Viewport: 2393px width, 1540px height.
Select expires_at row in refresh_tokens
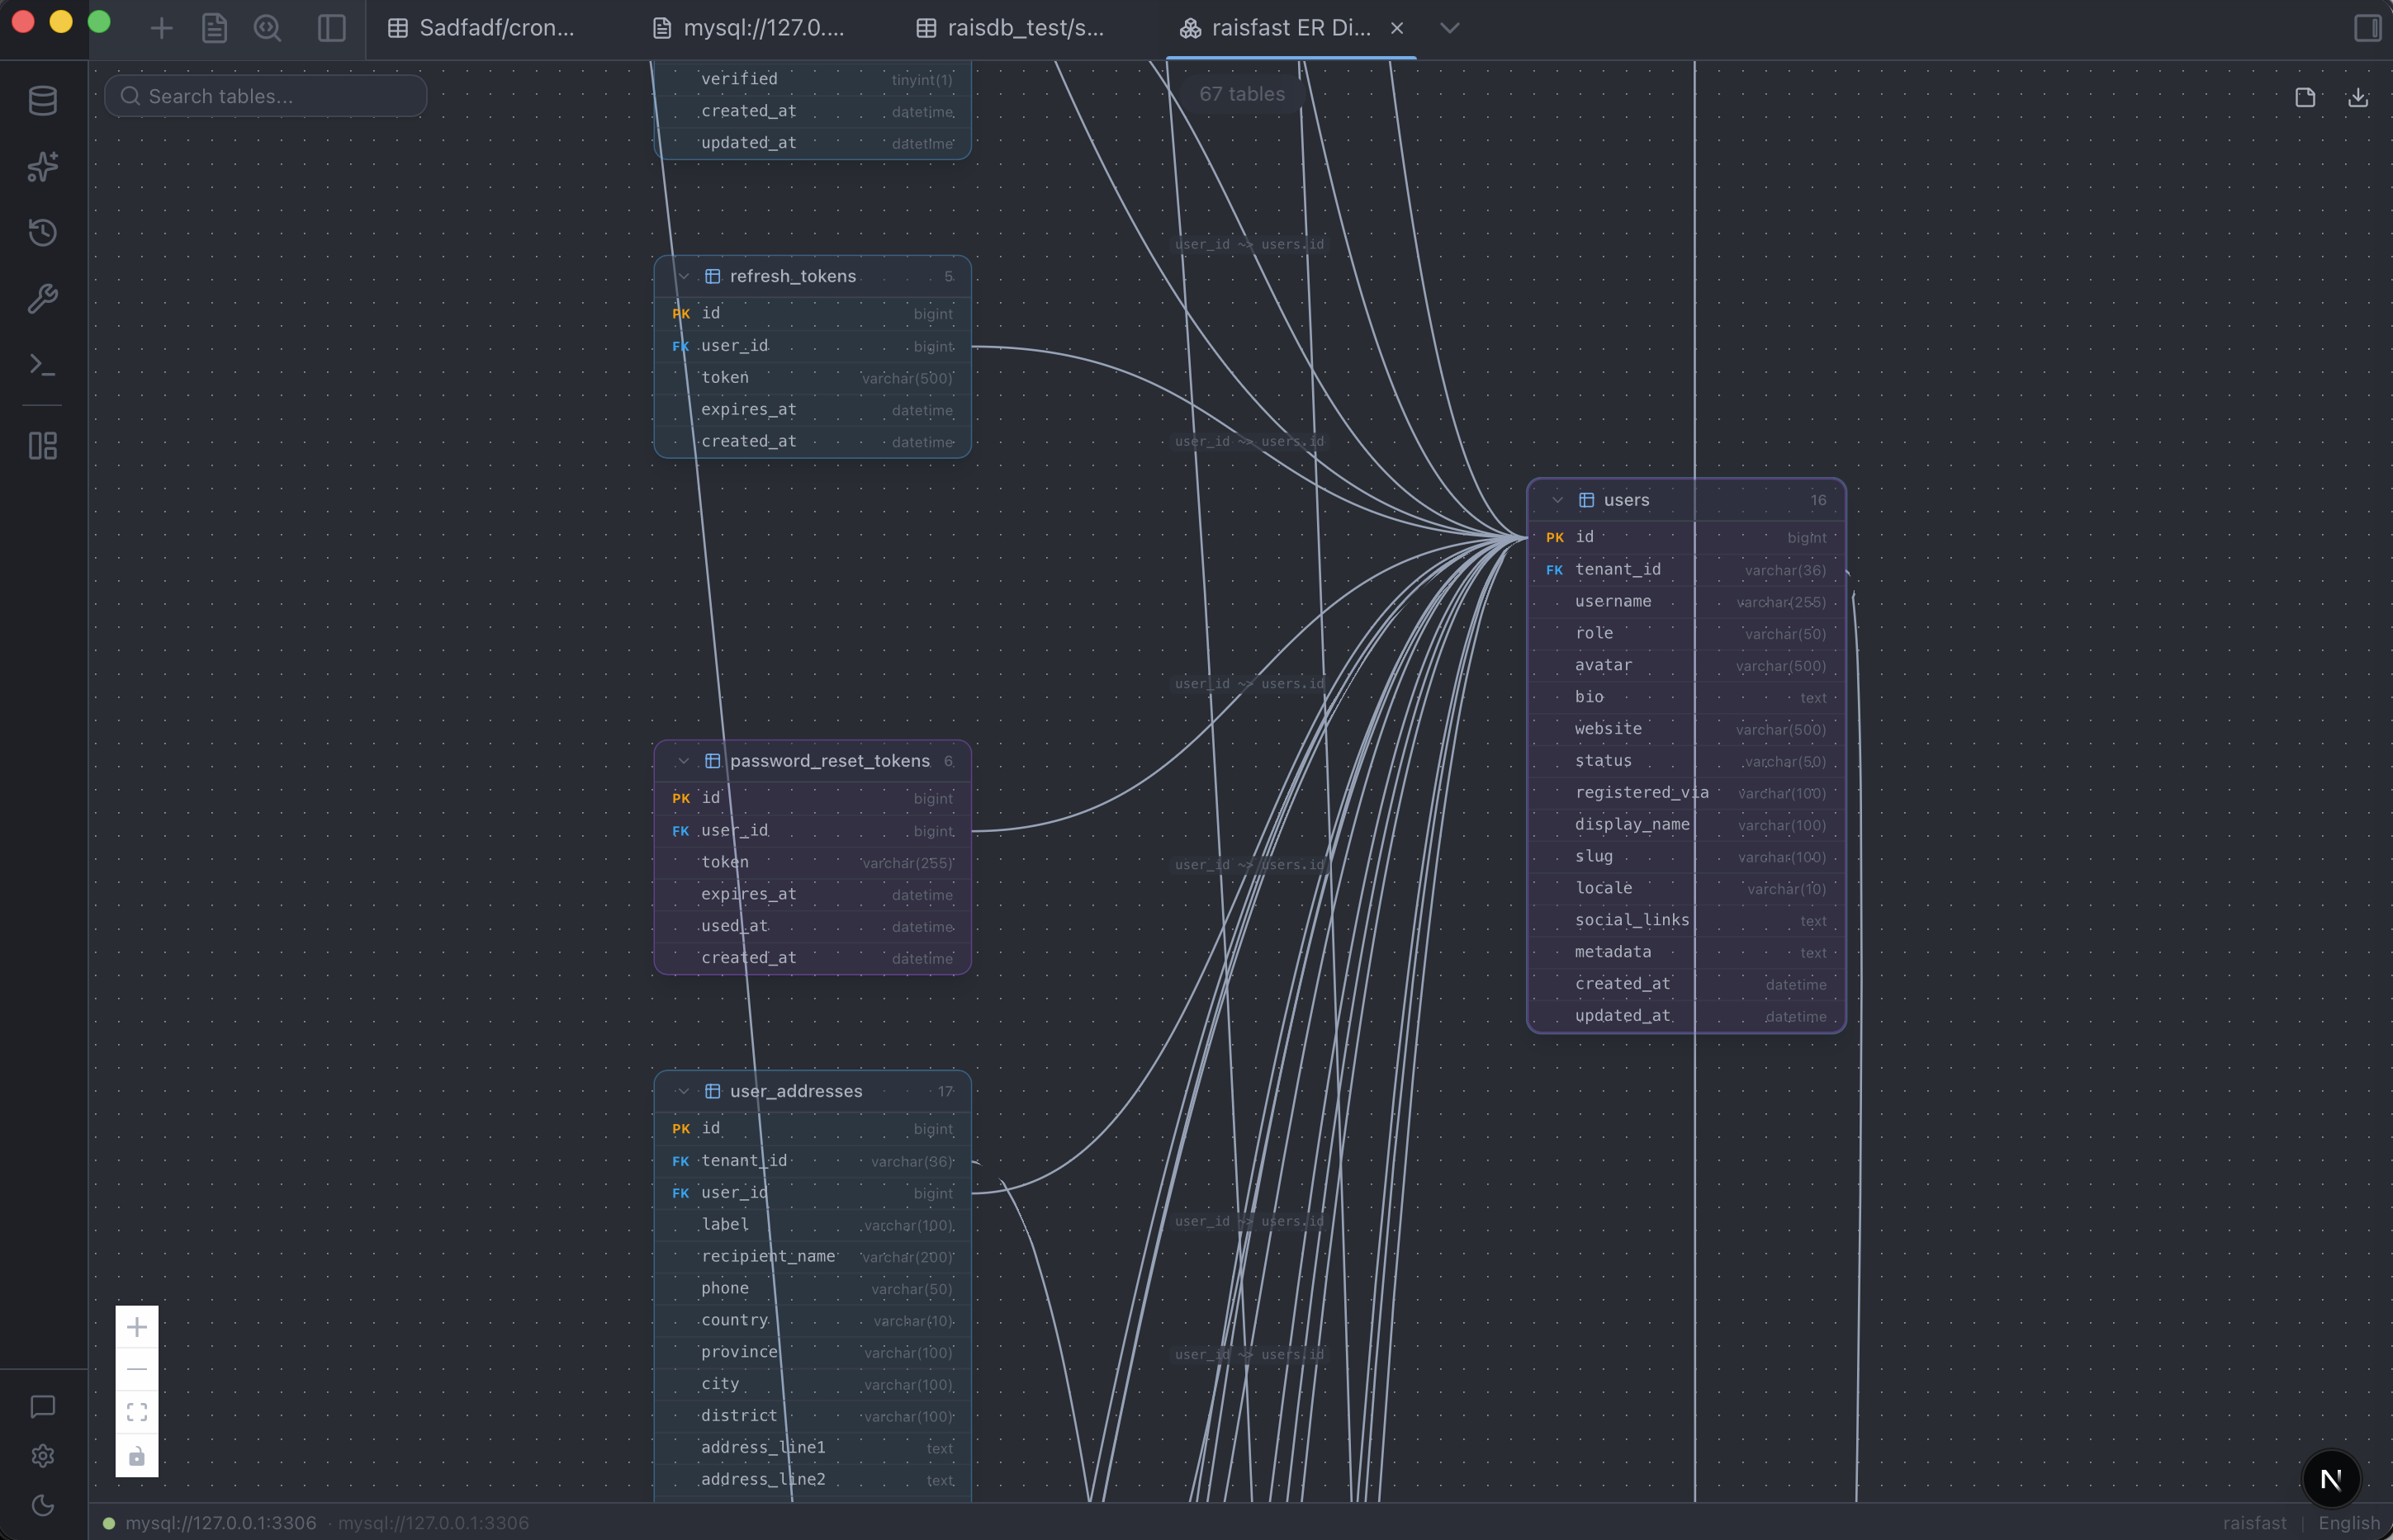(813, 410)
